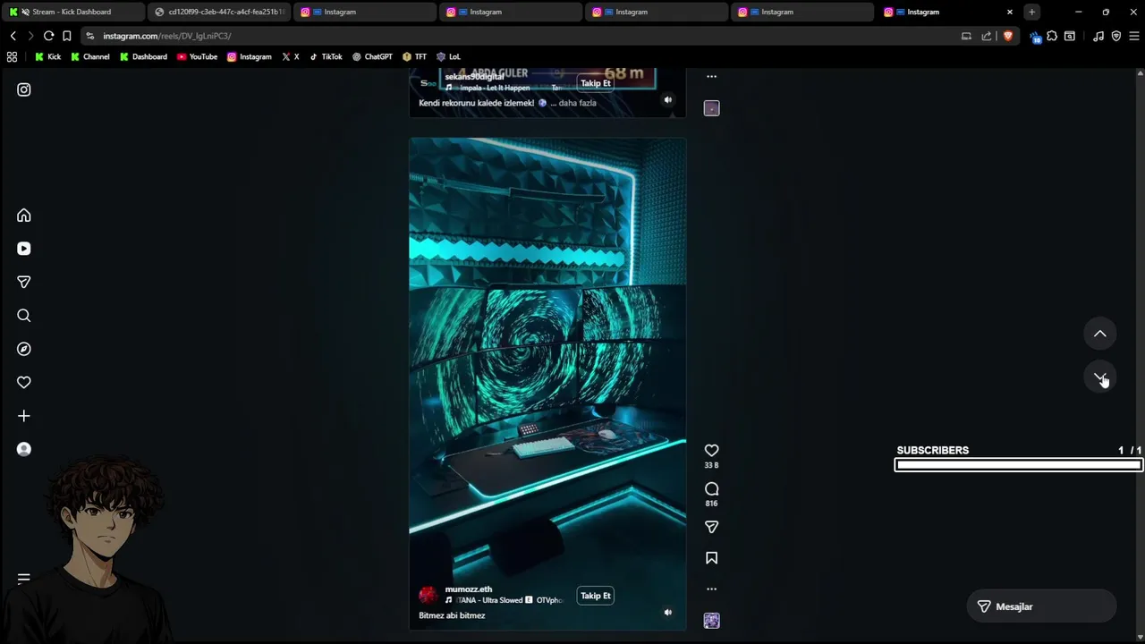View site settings icon in the address bar

[90, 36]
